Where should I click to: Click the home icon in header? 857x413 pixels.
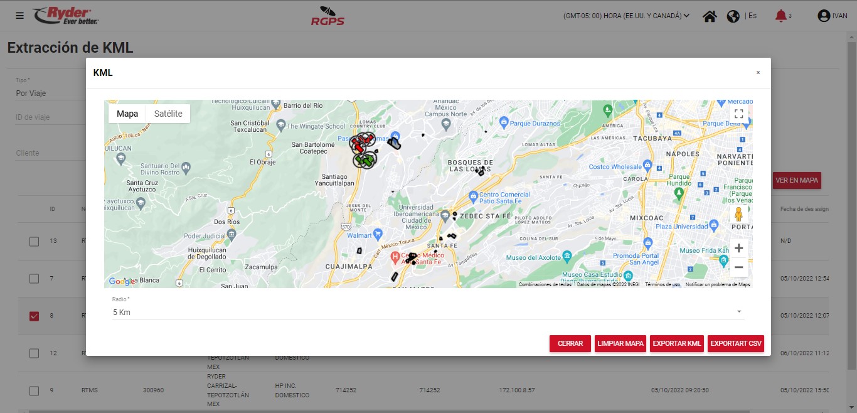point(710,16)
